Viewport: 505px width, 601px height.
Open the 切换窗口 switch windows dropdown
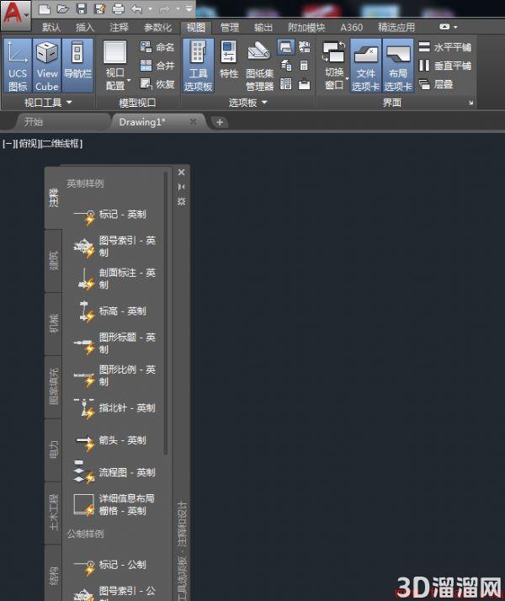click(334, 65)
